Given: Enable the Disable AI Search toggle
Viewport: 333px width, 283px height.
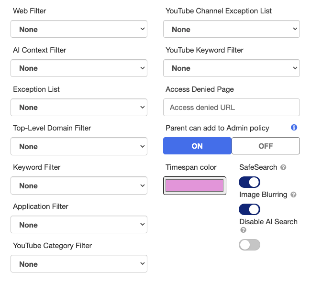Looking at the screenshot, I should [249, 245].
